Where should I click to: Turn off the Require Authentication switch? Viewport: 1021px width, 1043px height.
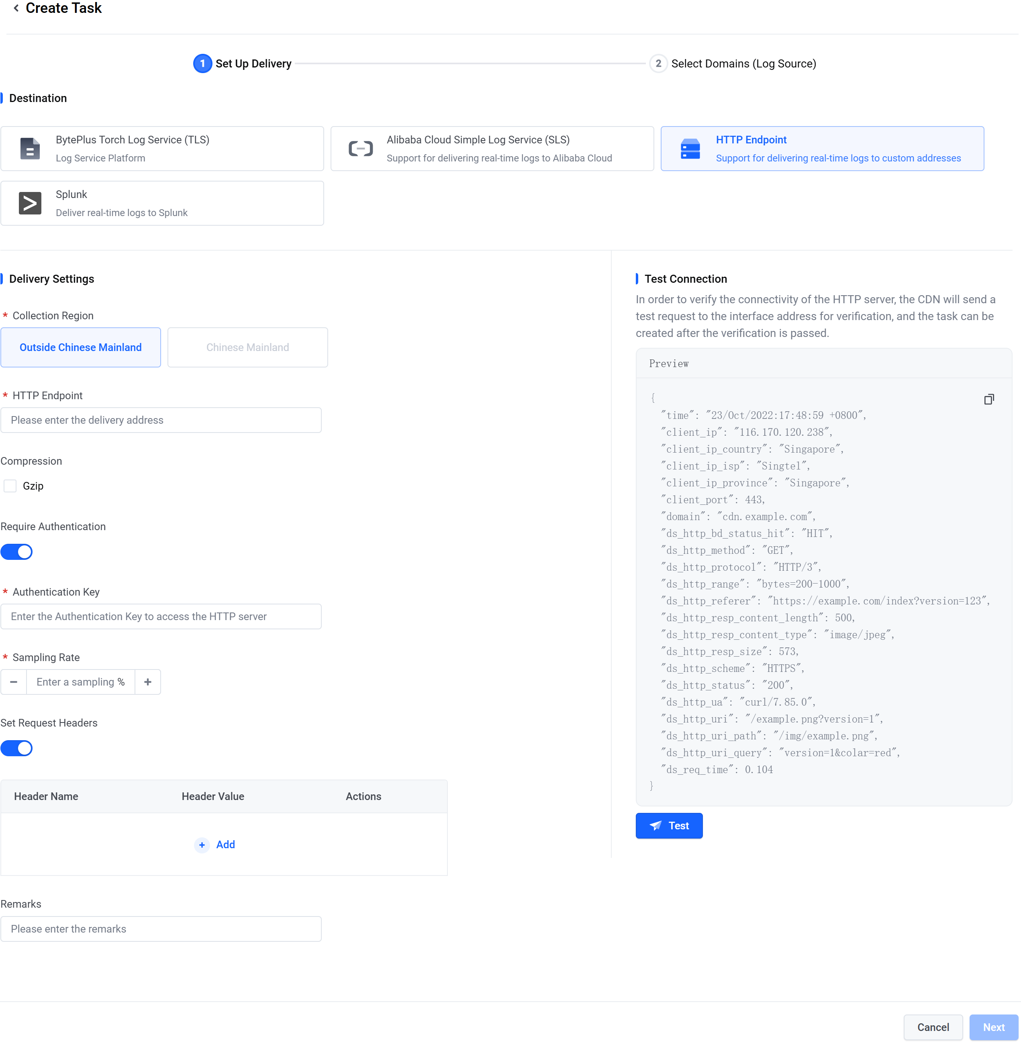point(16,552)
